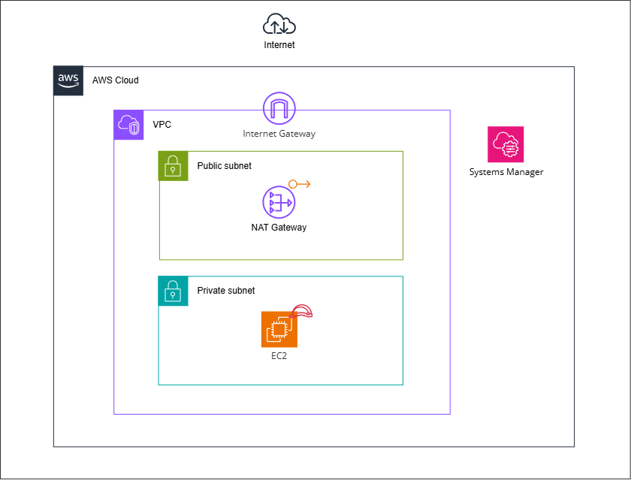The width and height of the screenshot is (631, 480).
Task: Click the green Public subnet padlock icon
Action: click(x=174, y=166)
